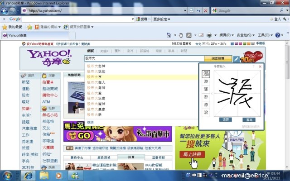Image resolution: width=290 pixels, height=181 pixels.
Task: Click the Home icon in the command bar
Action: pos(169,35)
